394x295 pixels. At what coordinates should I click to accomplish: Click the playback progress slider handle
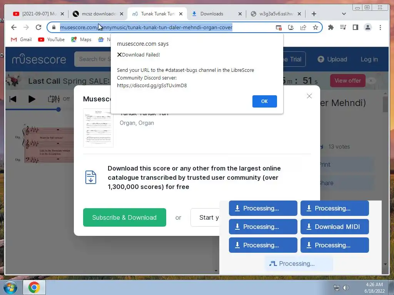[58, 109]
